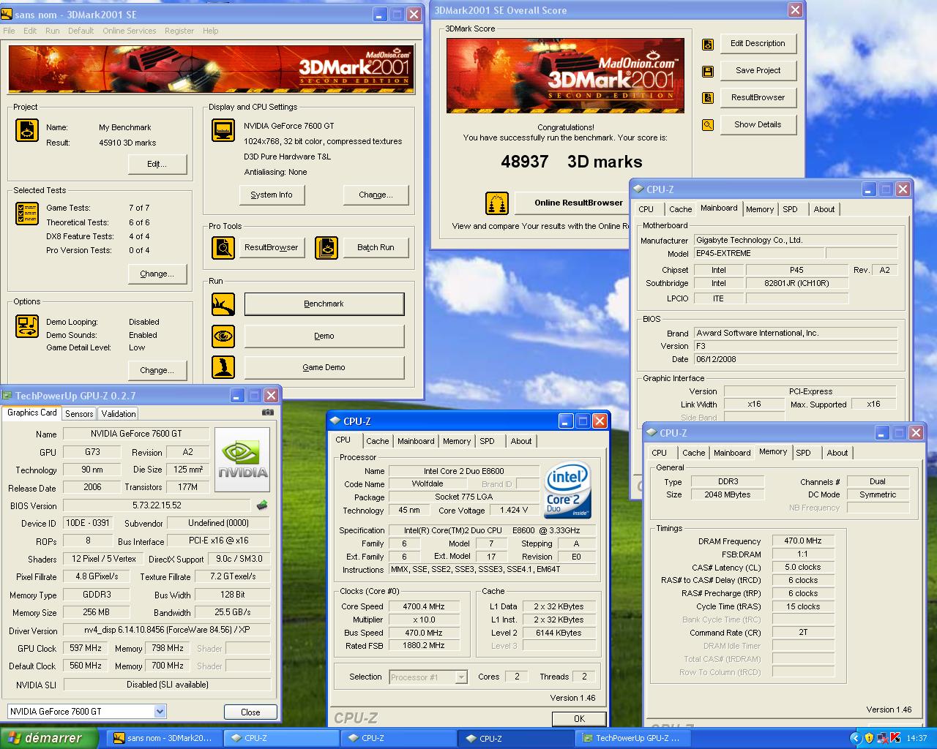Click the Show Details button

[758, 124]
